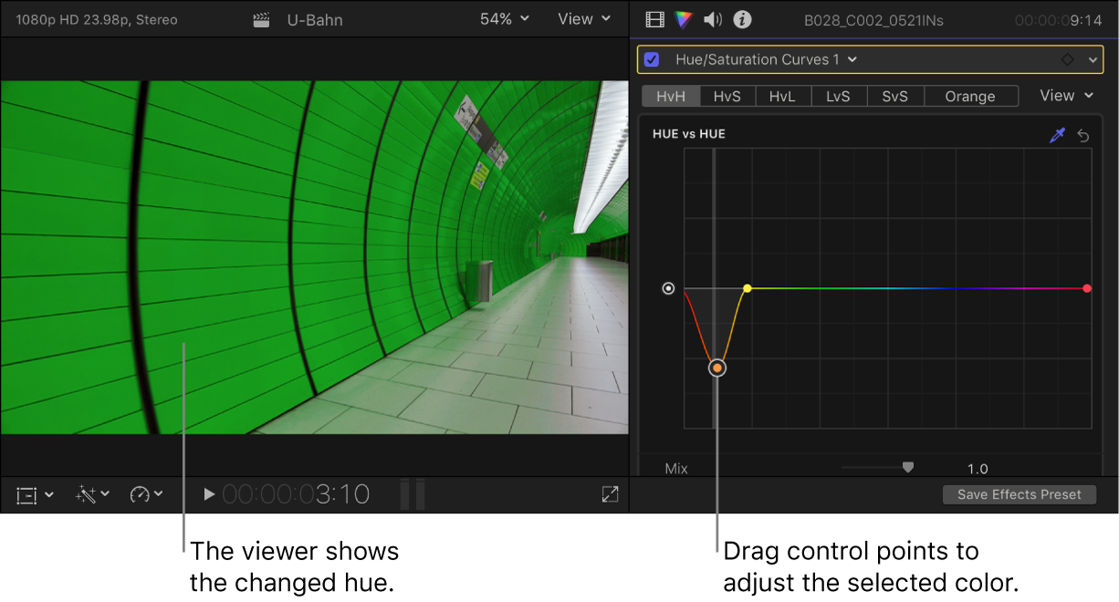The image size is (1119, 602).
Task: Toggle playback with the play button
Action: [208, 494]
